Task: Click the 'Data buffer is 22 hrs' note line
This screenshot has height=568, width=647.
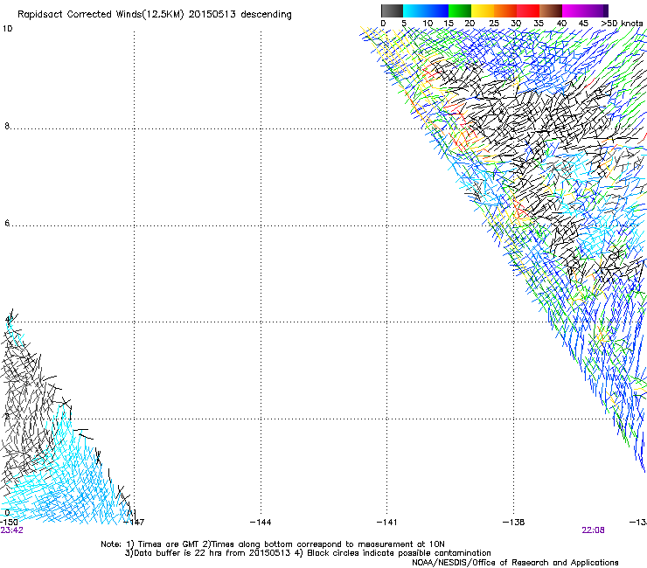Action: 308,553
